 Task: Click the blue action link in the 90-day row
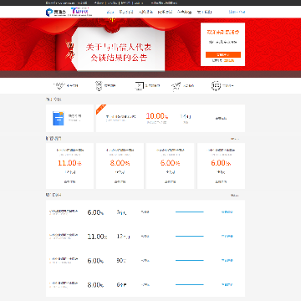coord(227,261)
